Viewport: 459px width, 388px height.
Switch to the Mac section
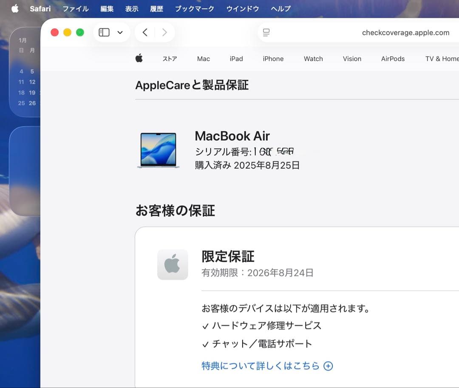tap(203, 59)
